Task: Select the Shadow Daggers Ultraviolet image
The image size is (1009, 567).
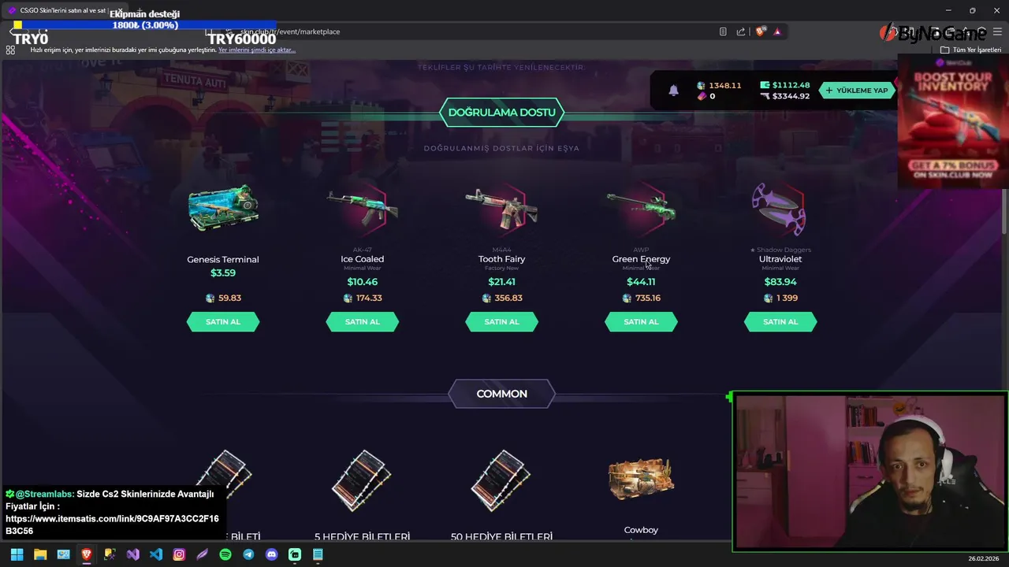Action: pos(779,209)
